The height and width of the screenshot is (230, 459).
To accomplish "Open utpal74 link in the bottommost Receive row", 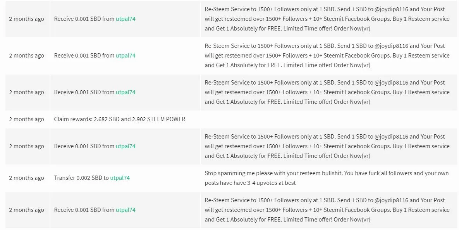I will 125,210.
